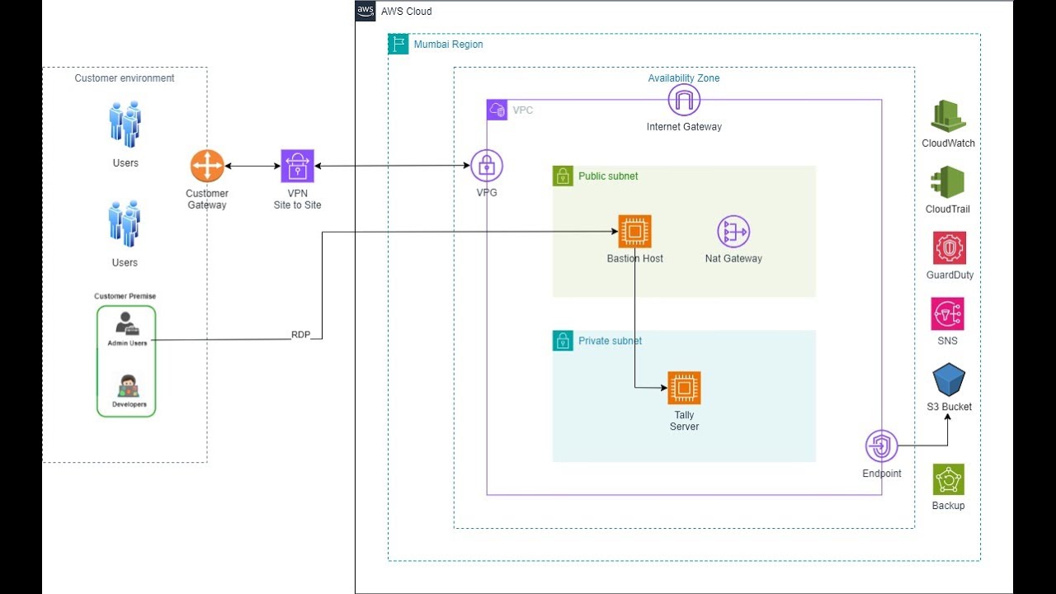Select the 'Admin Users' text label
Viewport: 1056px width, 594px height.
(127, 343)
